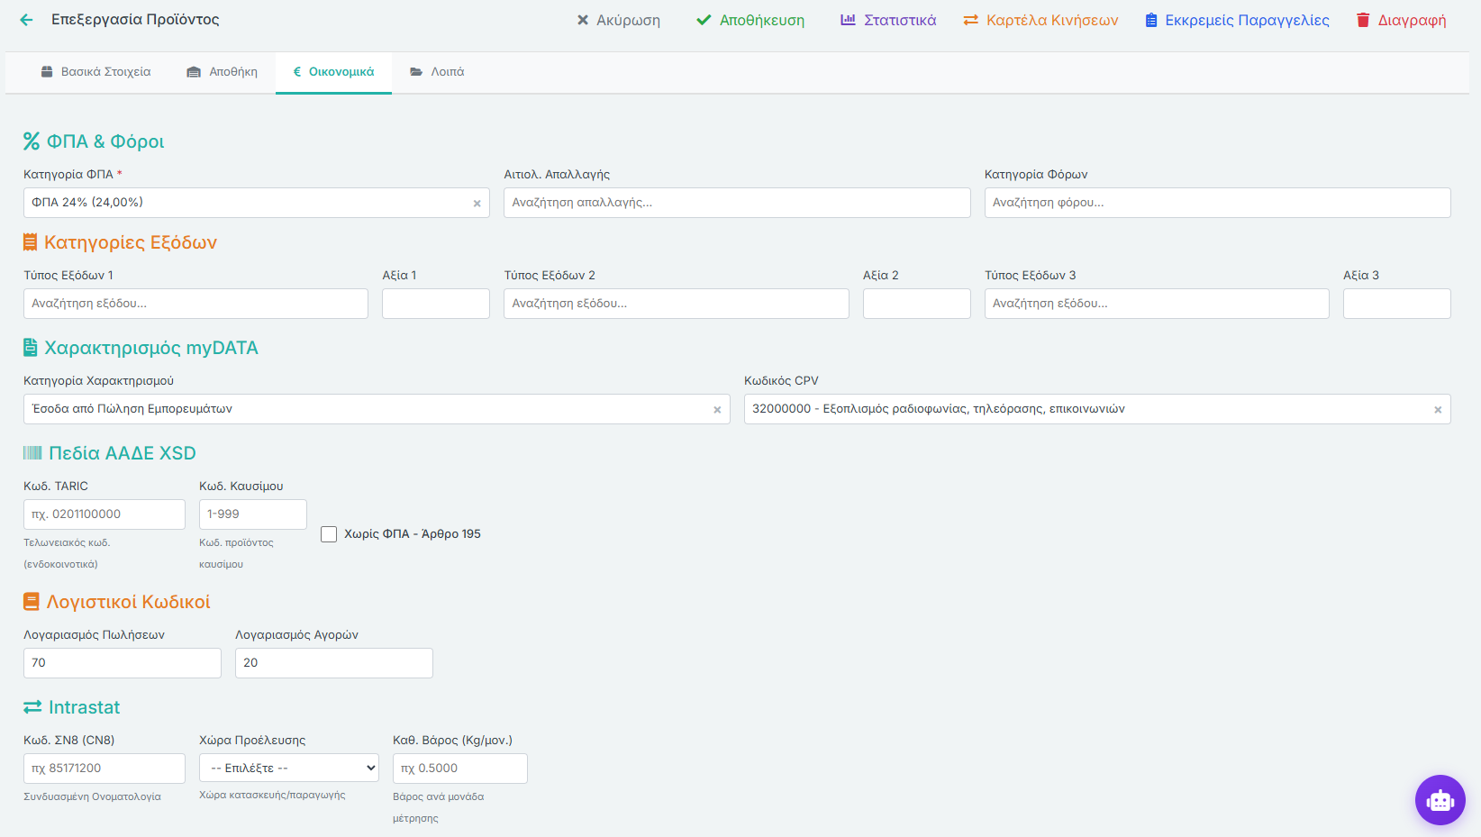
Task: Click Κωδ. ΣΝ8 (CN8) input
Action: [104, 769]
